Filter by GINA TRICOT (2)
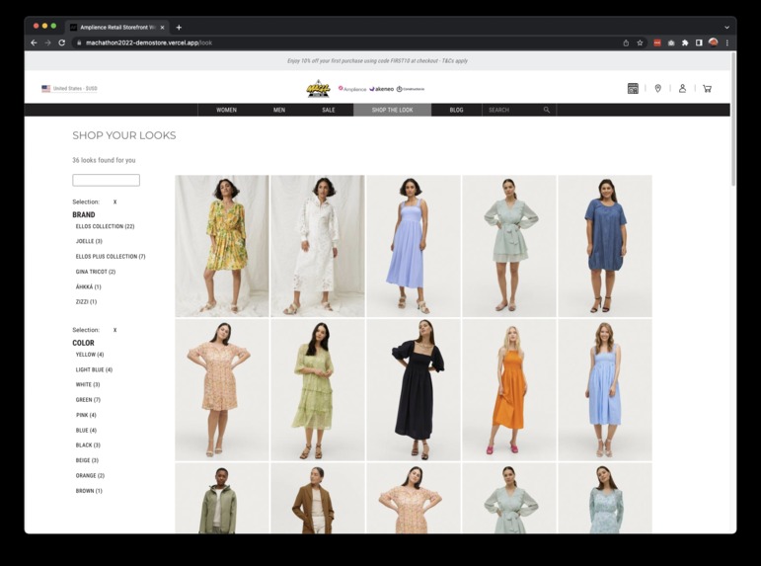Image resolution: width=761 pixels, height=566 pixels. [x=96, y=272]
